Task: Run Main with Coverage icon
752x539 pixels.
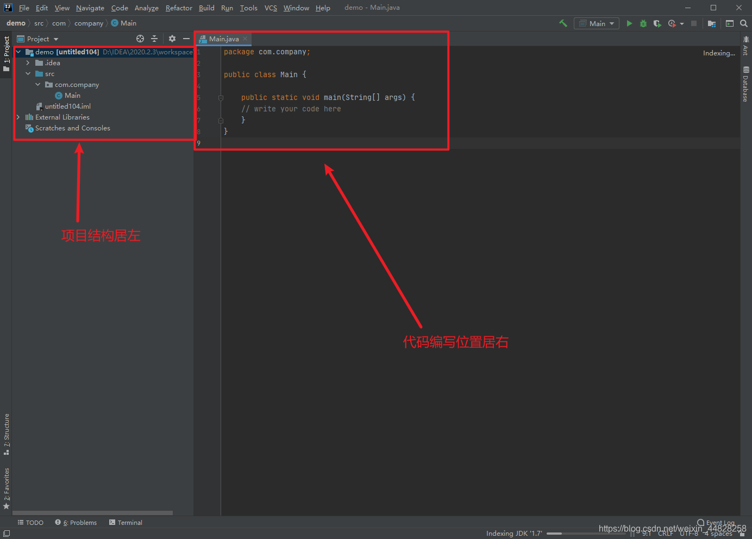Action: click(x=657, y=23)
